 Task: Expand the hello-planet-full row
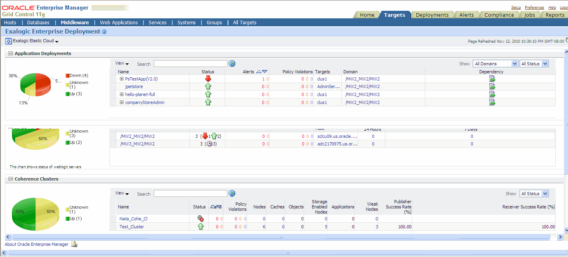click(x=122, y=94)
